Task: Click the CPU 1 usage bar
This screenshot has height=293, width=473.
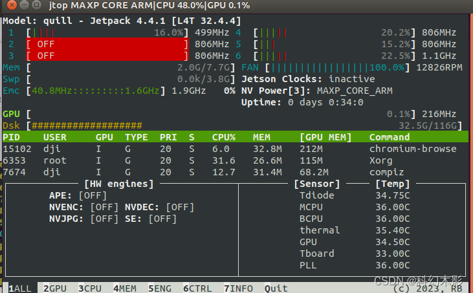Action: point(107,32)
